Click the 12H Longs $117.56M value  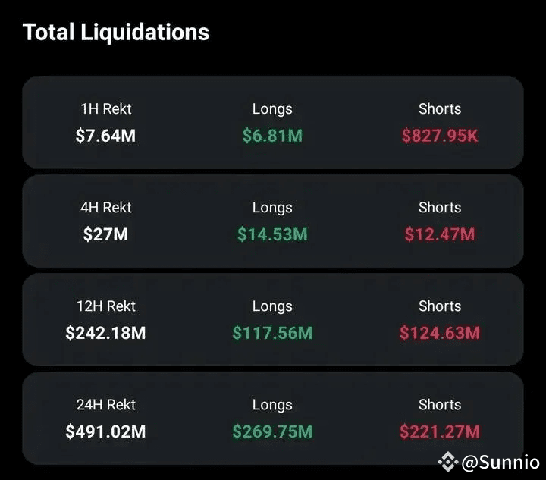point(272,333)
